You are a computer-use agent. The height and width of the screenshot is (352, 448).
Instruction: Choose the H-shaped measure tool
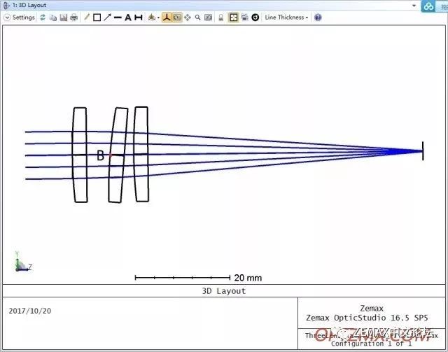[139, 17]
